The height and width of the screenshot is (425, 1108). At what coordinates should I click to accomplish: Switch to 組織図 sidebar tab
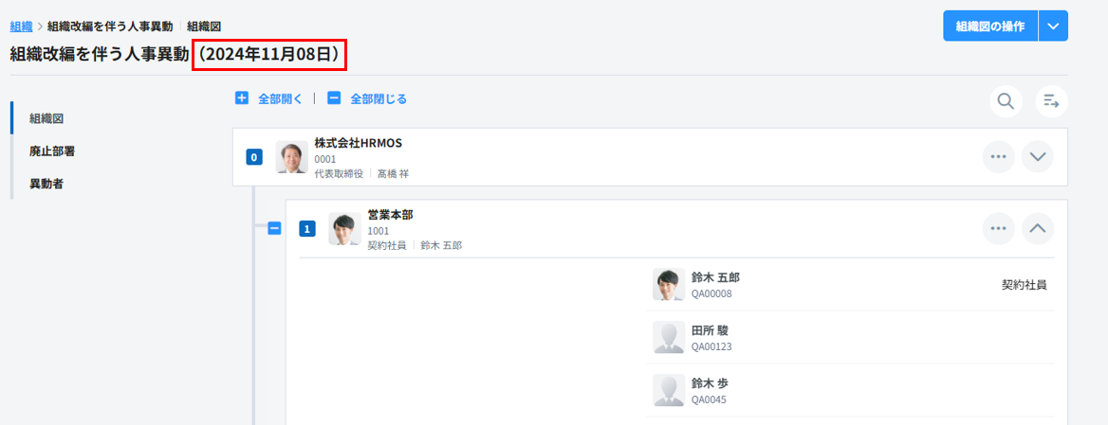[46, 118]
